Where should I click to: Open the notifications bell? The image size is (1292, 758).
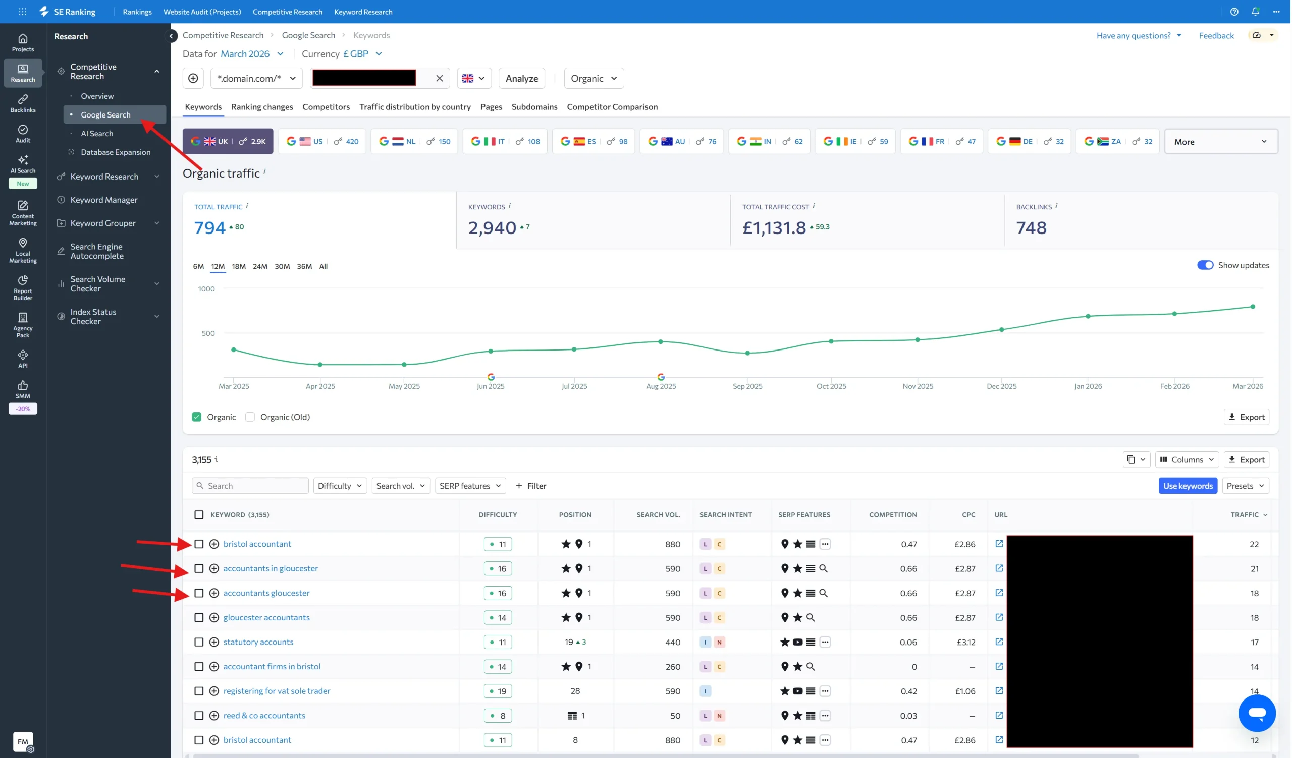(x=1255, y=11)
